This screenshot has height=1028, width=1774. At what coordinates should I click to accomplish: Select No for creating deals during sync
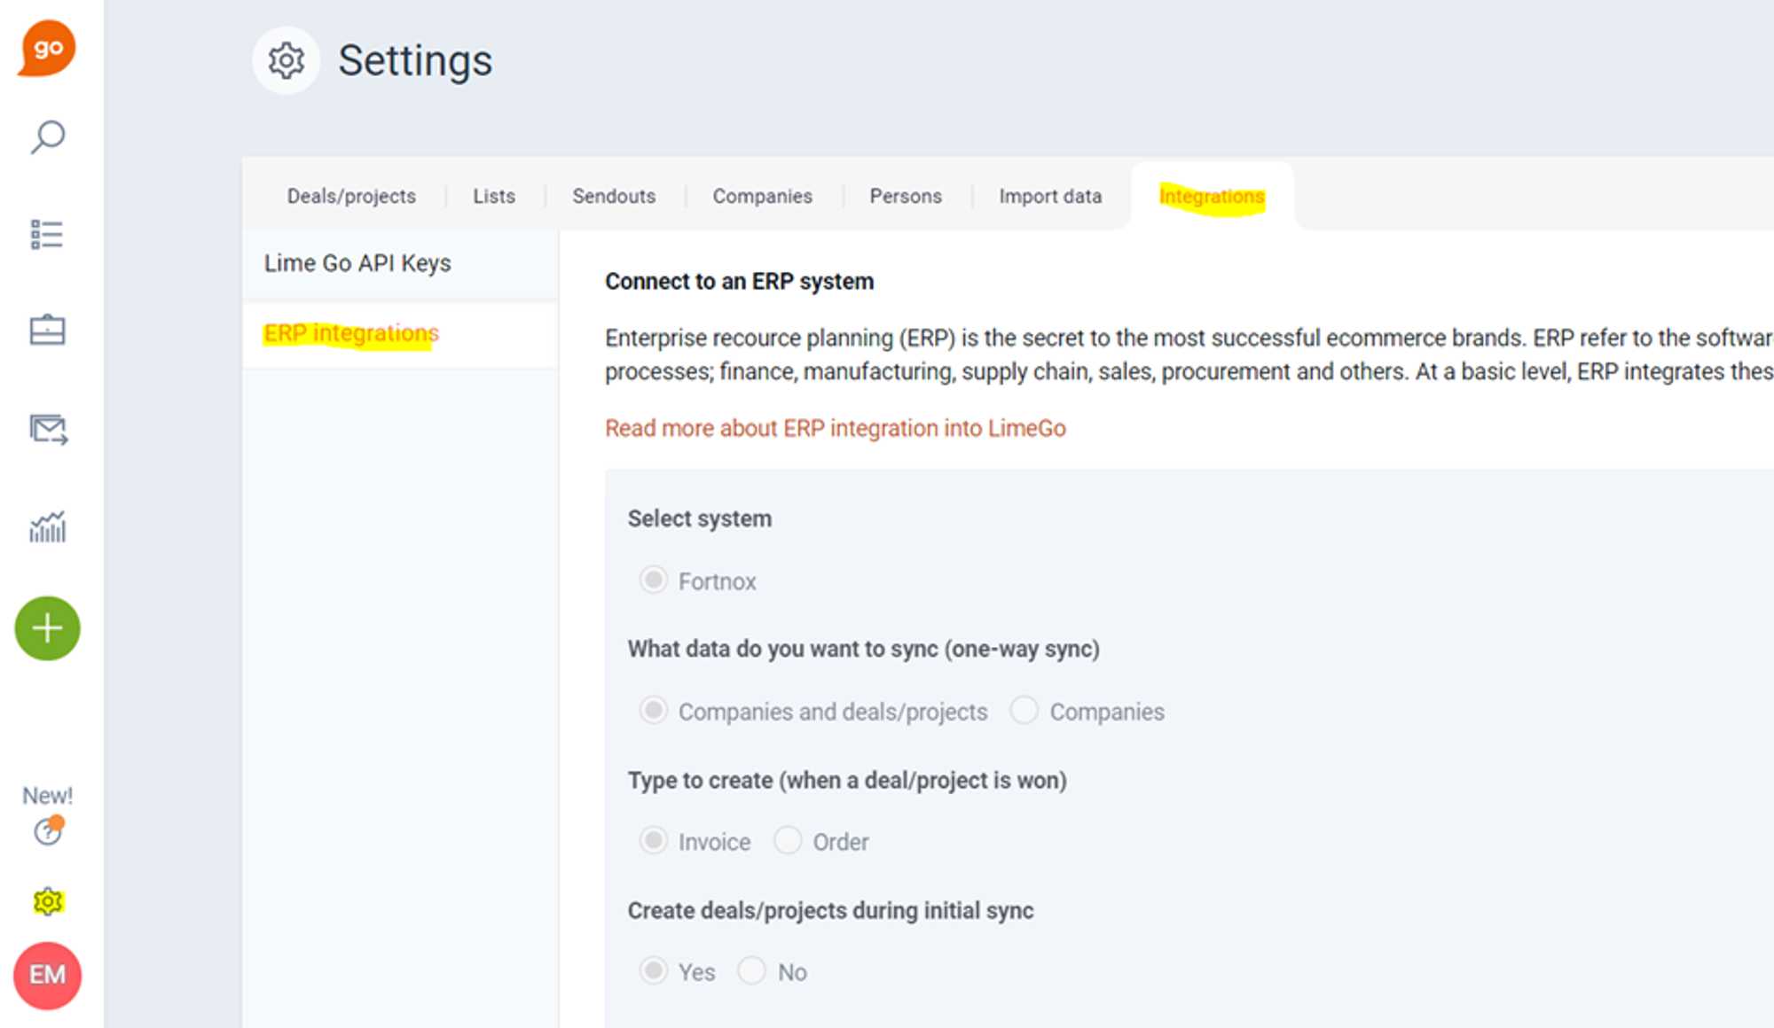pyautogui.click(x=751, y=970)
